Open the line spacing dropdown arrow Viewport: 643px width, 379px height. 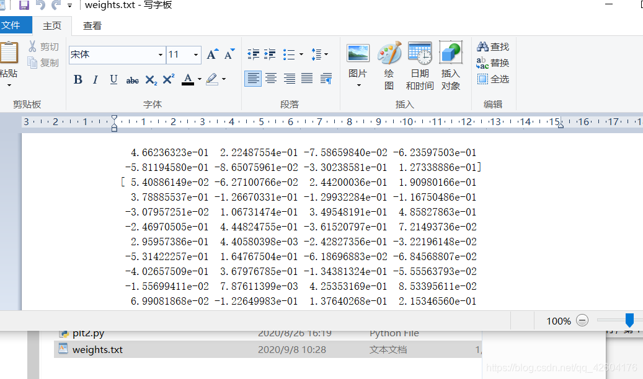click(x=326, y=54)
